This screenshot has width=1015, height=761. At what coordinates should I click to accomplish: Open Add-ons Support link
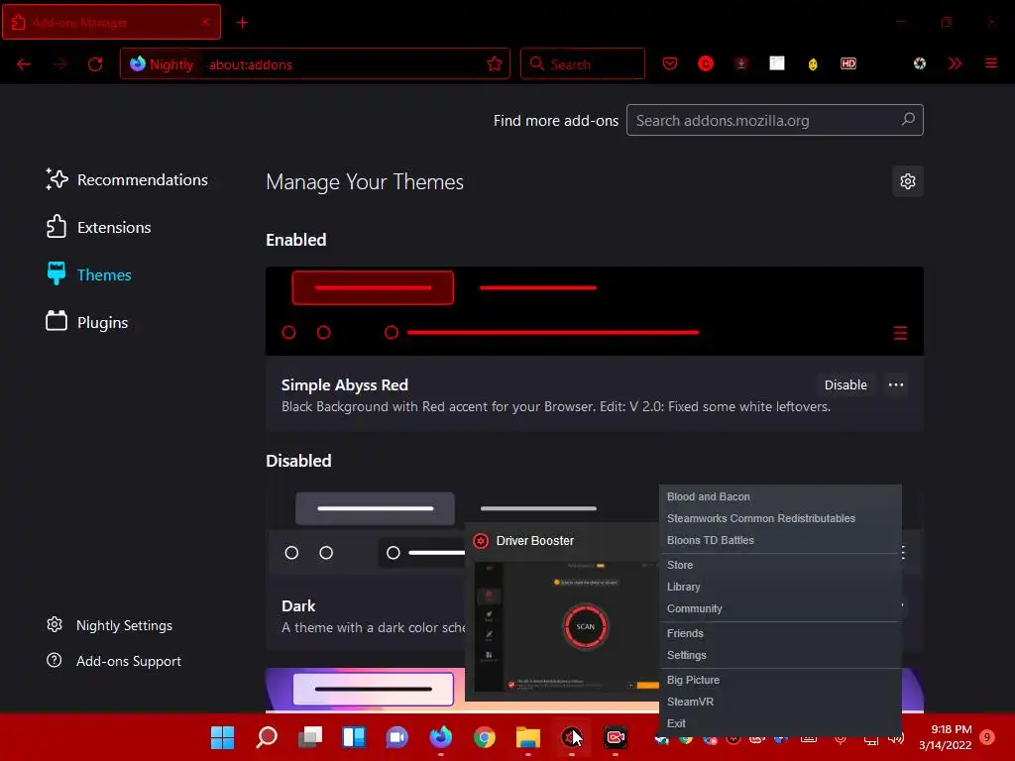[x=114, y=661]
